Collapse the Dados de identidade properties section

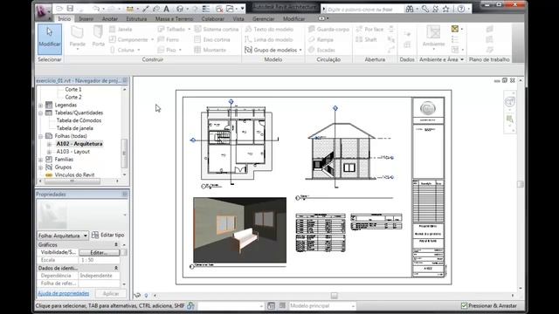[116, 268]
